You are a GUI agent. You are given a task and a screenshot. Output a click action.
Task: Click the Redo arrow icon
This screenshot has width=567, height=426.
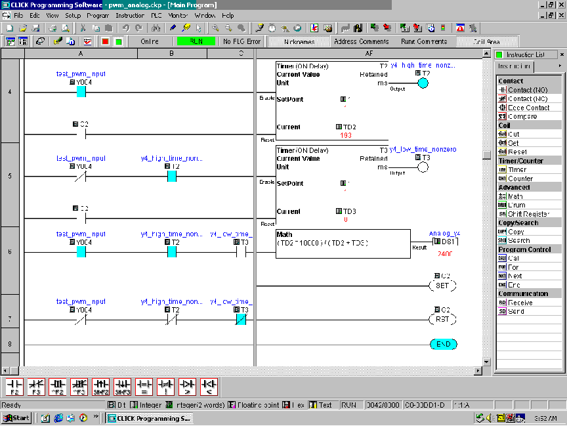tap(138, 28)
